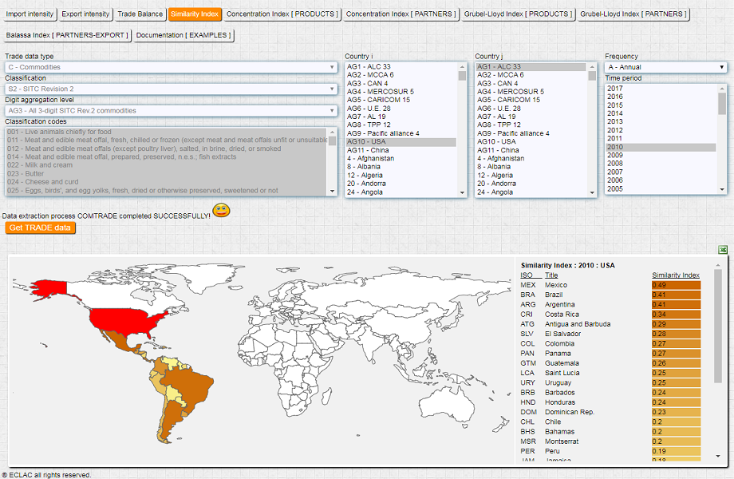Select Balassa Index [ PARTNERS-EXPORT ] tab

(67, 35)
